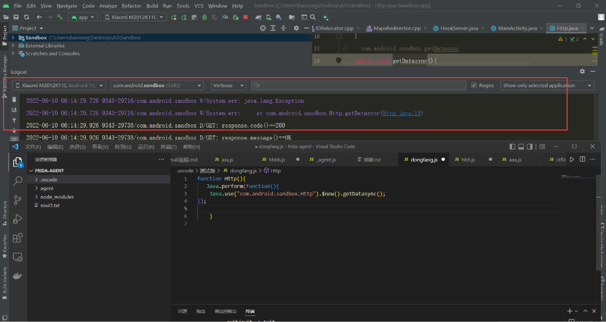Click the locate target icon in Project panel

(263, 28)
